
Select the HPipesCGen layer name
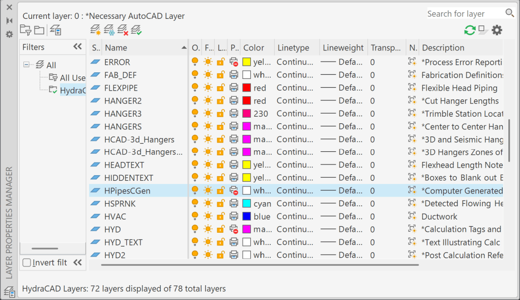(x=127, y=191)
